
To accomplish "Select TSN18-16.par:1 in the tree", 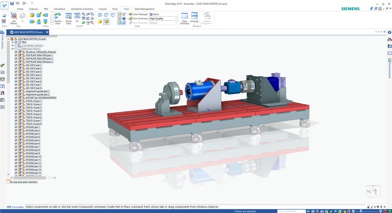I will click(x=34, y=101).
